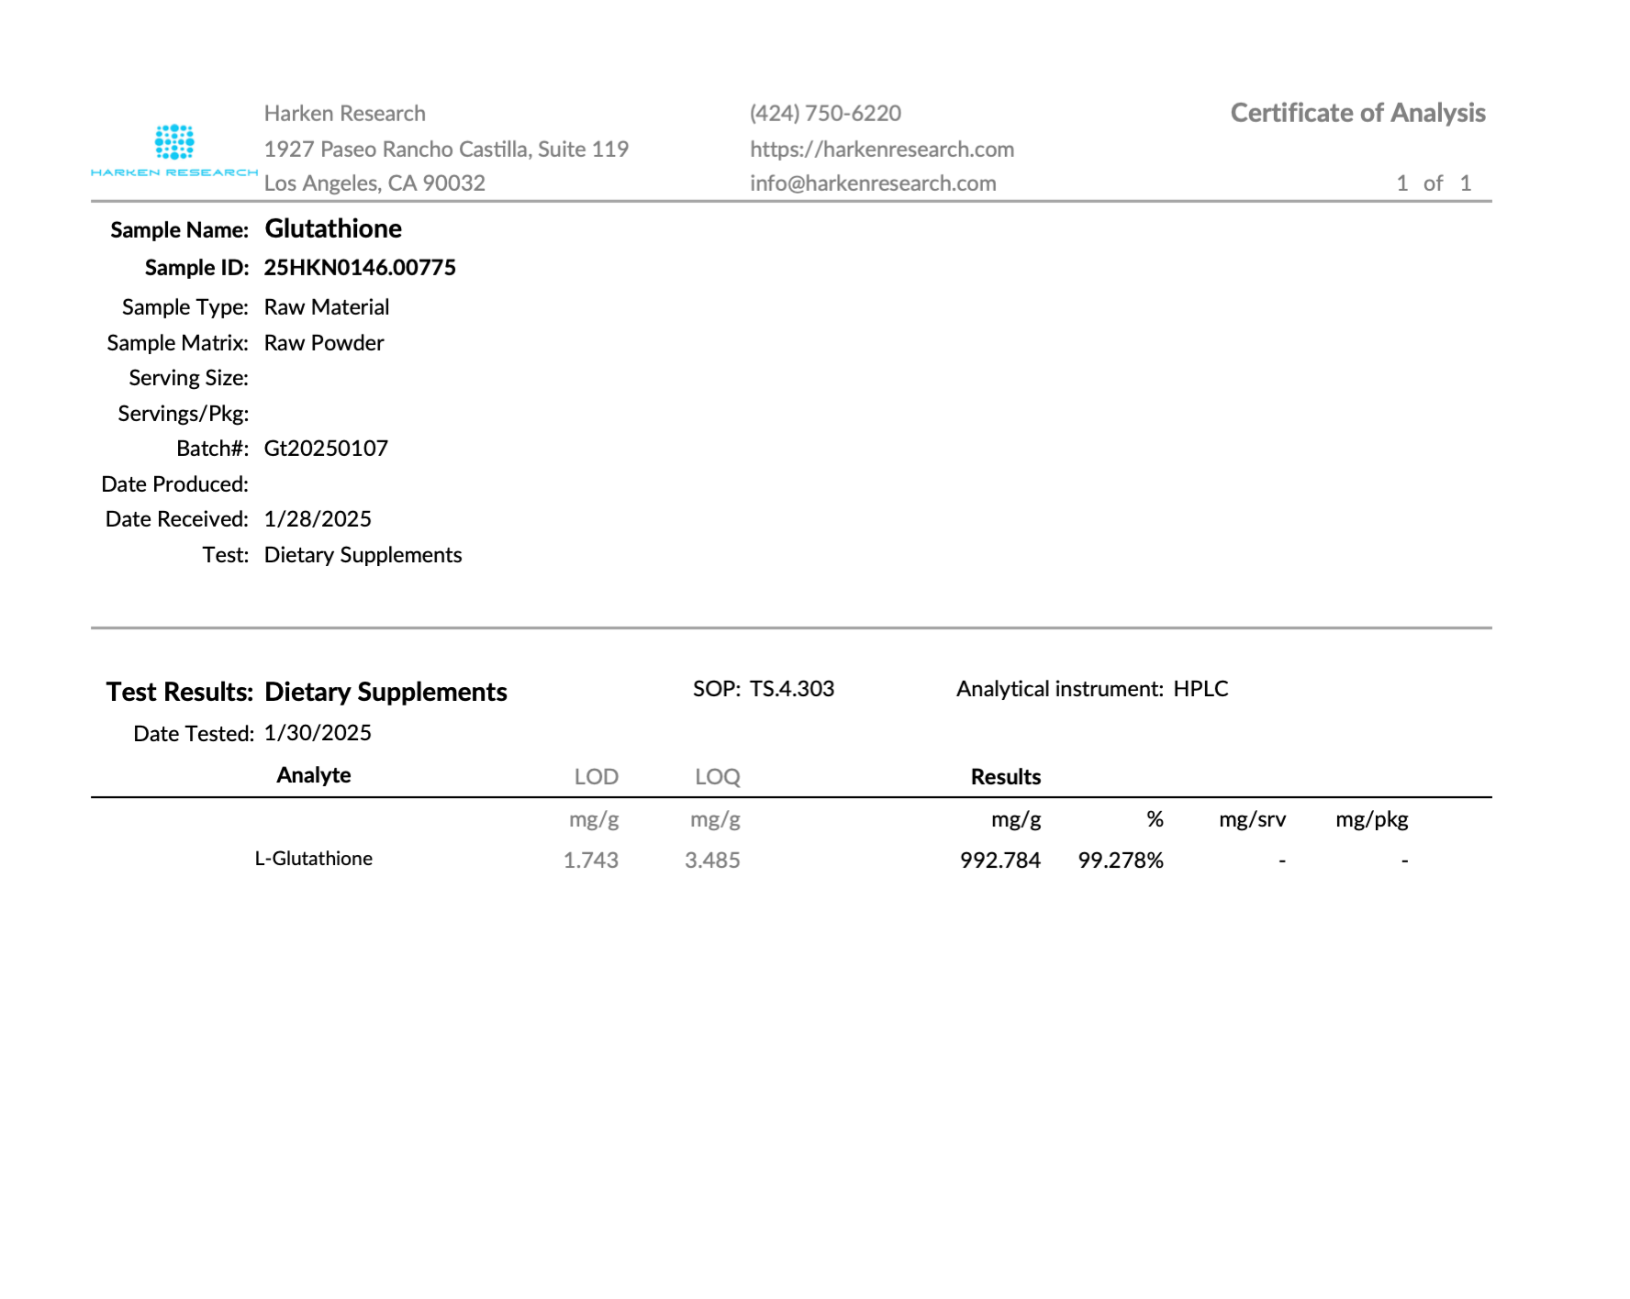Image resolution: width=1630 pixels, height=1299 pixels.
Task: Select the date received 1/28/2025
Action: [318, 519]
